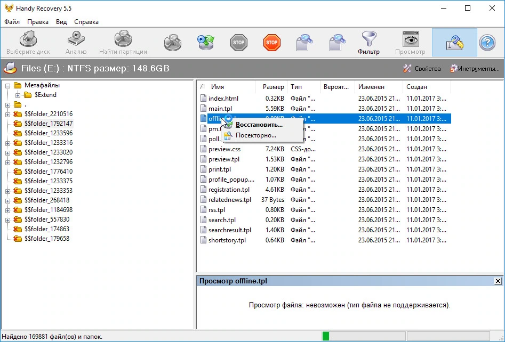Collapse the Метафайлы tree node

click(x=7, y=86)
